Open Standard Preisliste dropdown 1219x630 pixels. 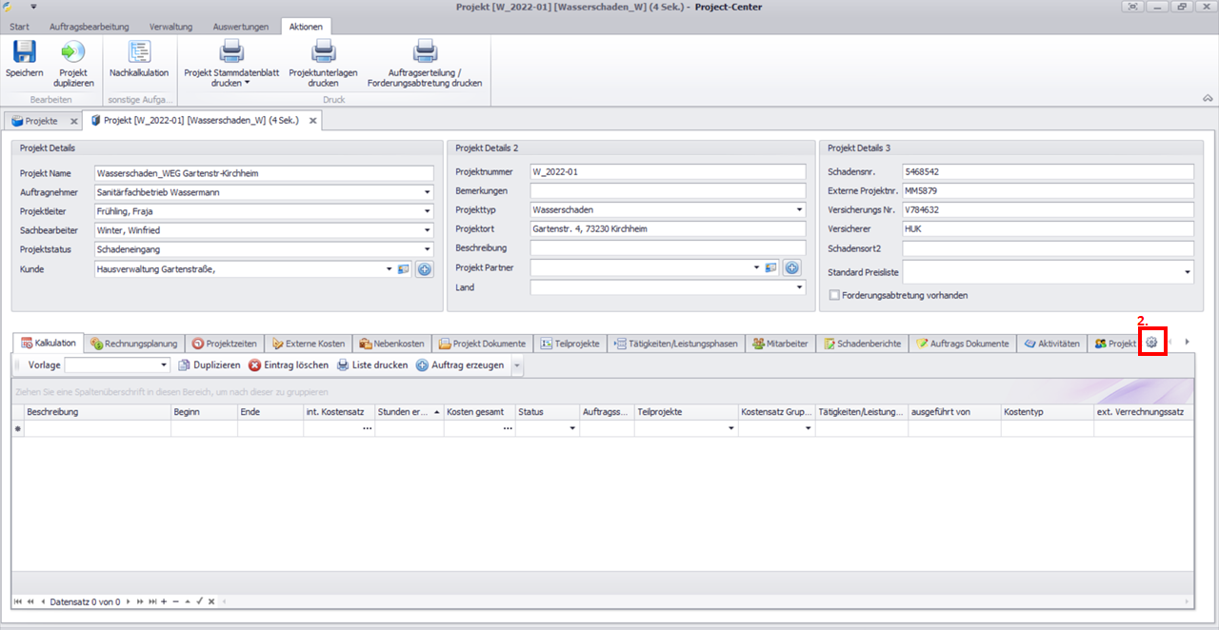(1188, 273)
